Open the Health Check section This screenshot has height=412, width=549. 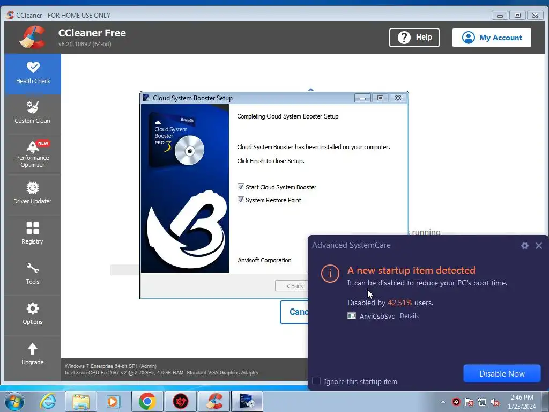coord(33,73)
